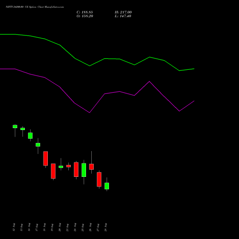Click the high value H: 217.00
Screen dimensions: 239x239
coord(123,12)
